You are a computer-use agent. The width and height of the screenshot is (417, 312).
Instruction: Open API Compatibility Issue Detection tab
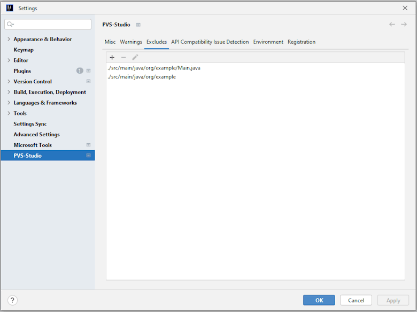pos(210,42)
